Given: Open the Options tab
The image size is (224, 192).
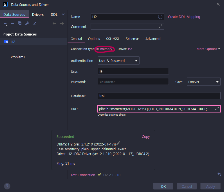Looking at the screenshot, I should coord(94,39).
